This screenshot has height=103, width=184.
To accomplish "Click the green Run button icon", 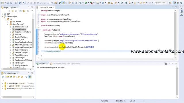I will click(86, 3).
